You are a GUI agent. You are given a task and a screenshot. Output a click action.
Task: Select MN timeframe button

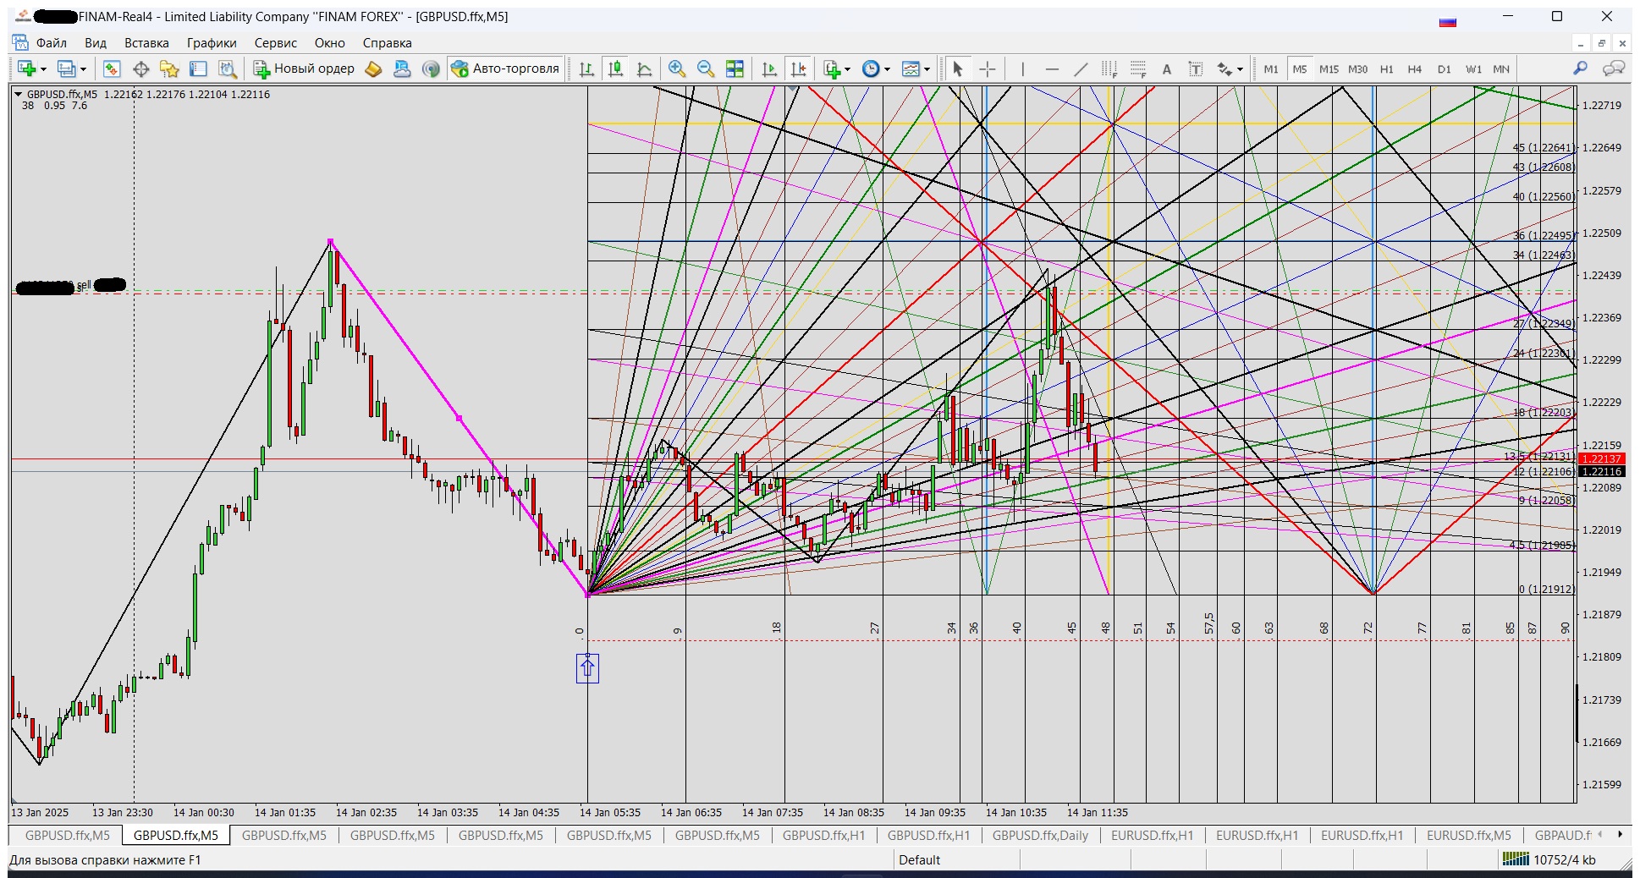point(1501,69)
